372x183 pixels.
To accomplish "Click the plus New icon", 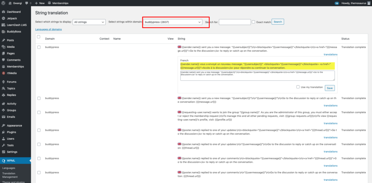I will pos(36,3).
